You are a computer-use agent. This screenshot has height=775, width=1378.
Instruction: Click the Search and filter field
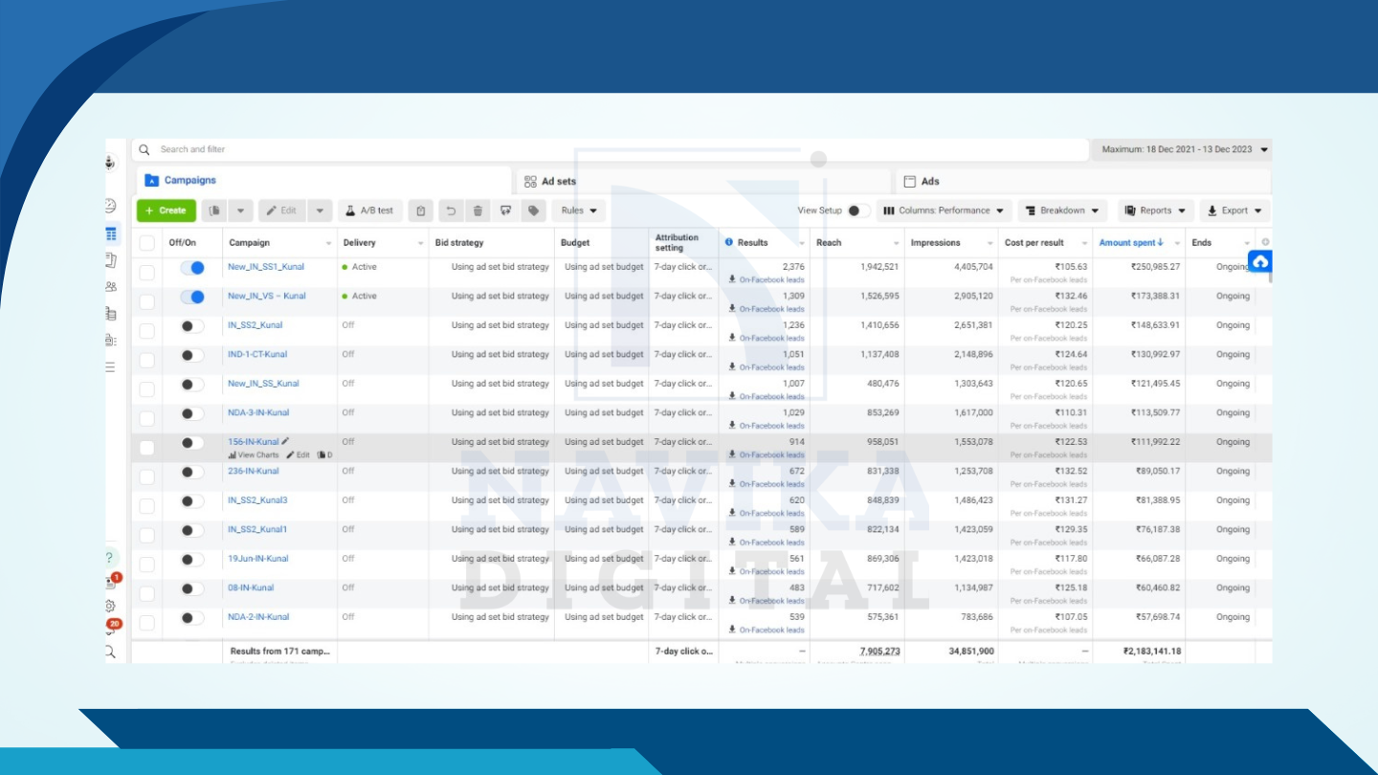(612, 149)
